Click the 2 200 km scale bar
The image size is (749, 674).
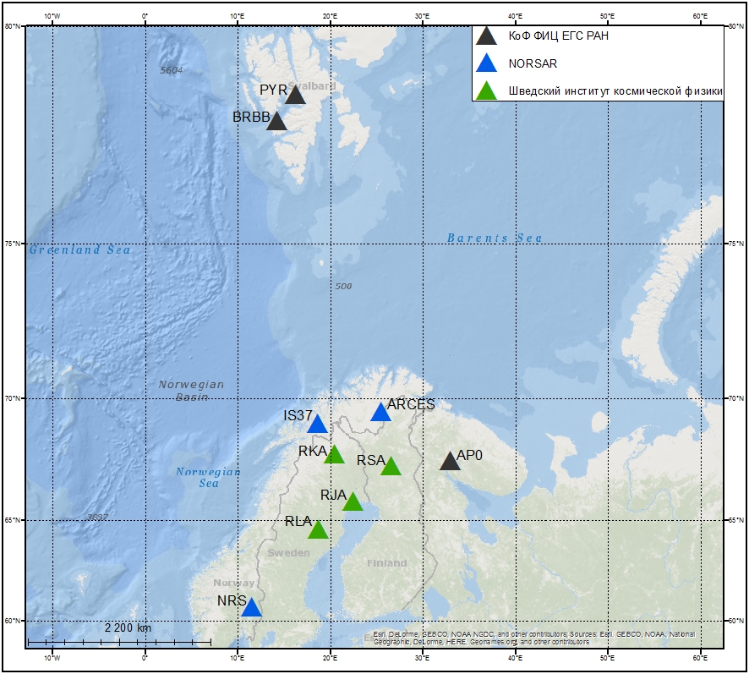click(119, 643)
